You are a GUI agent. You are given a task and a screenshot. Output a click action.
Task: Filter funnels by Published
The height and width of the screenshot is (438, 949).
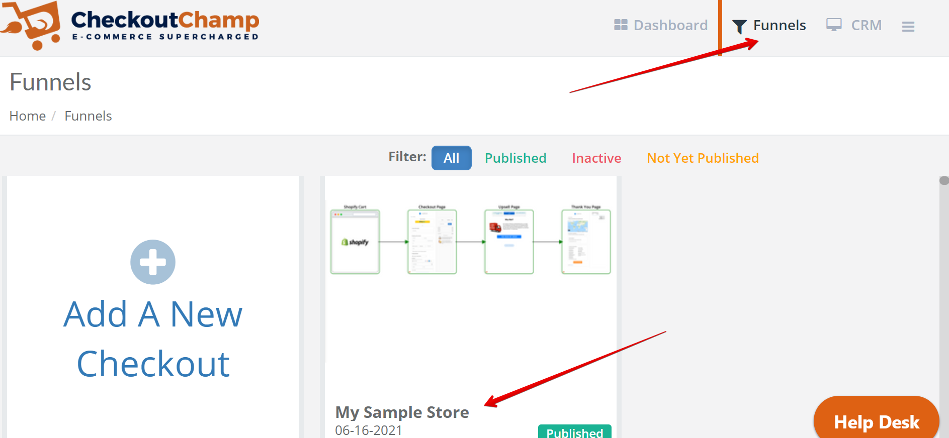coord(515,158)
